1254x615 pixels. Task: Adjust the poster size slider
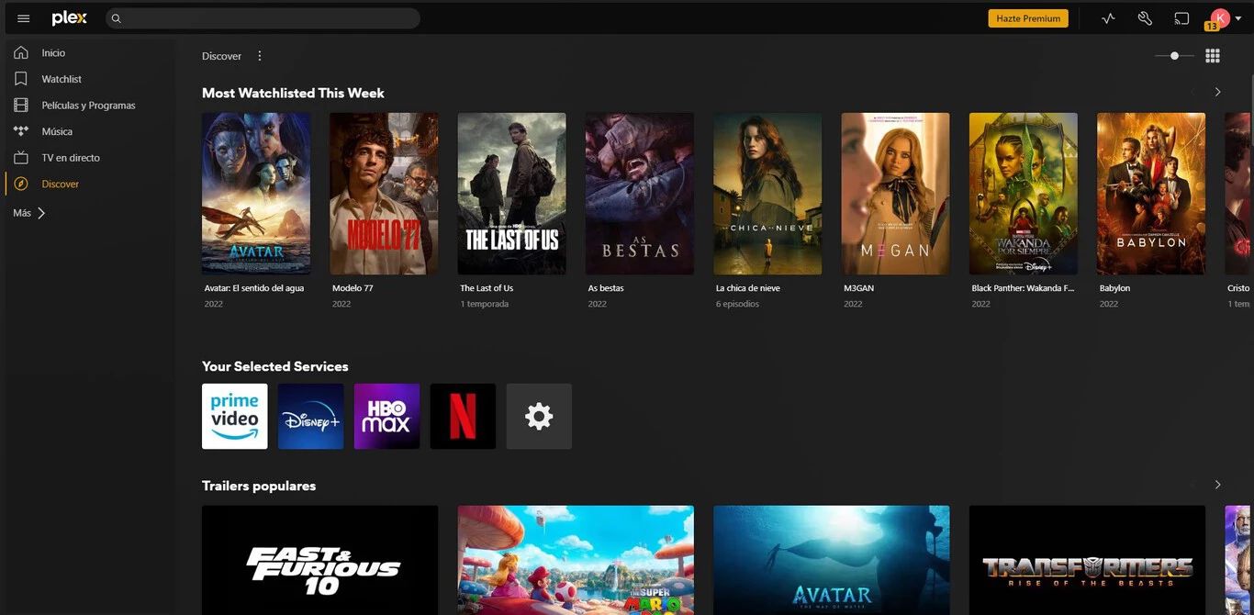(1174, 56)
